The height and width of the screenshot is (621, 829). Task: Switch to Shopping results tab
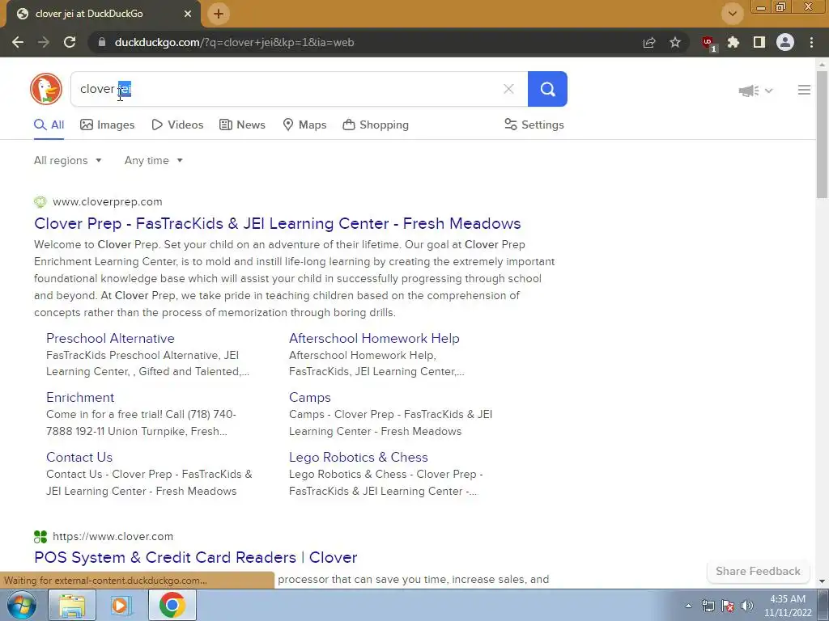coord(376,125)
